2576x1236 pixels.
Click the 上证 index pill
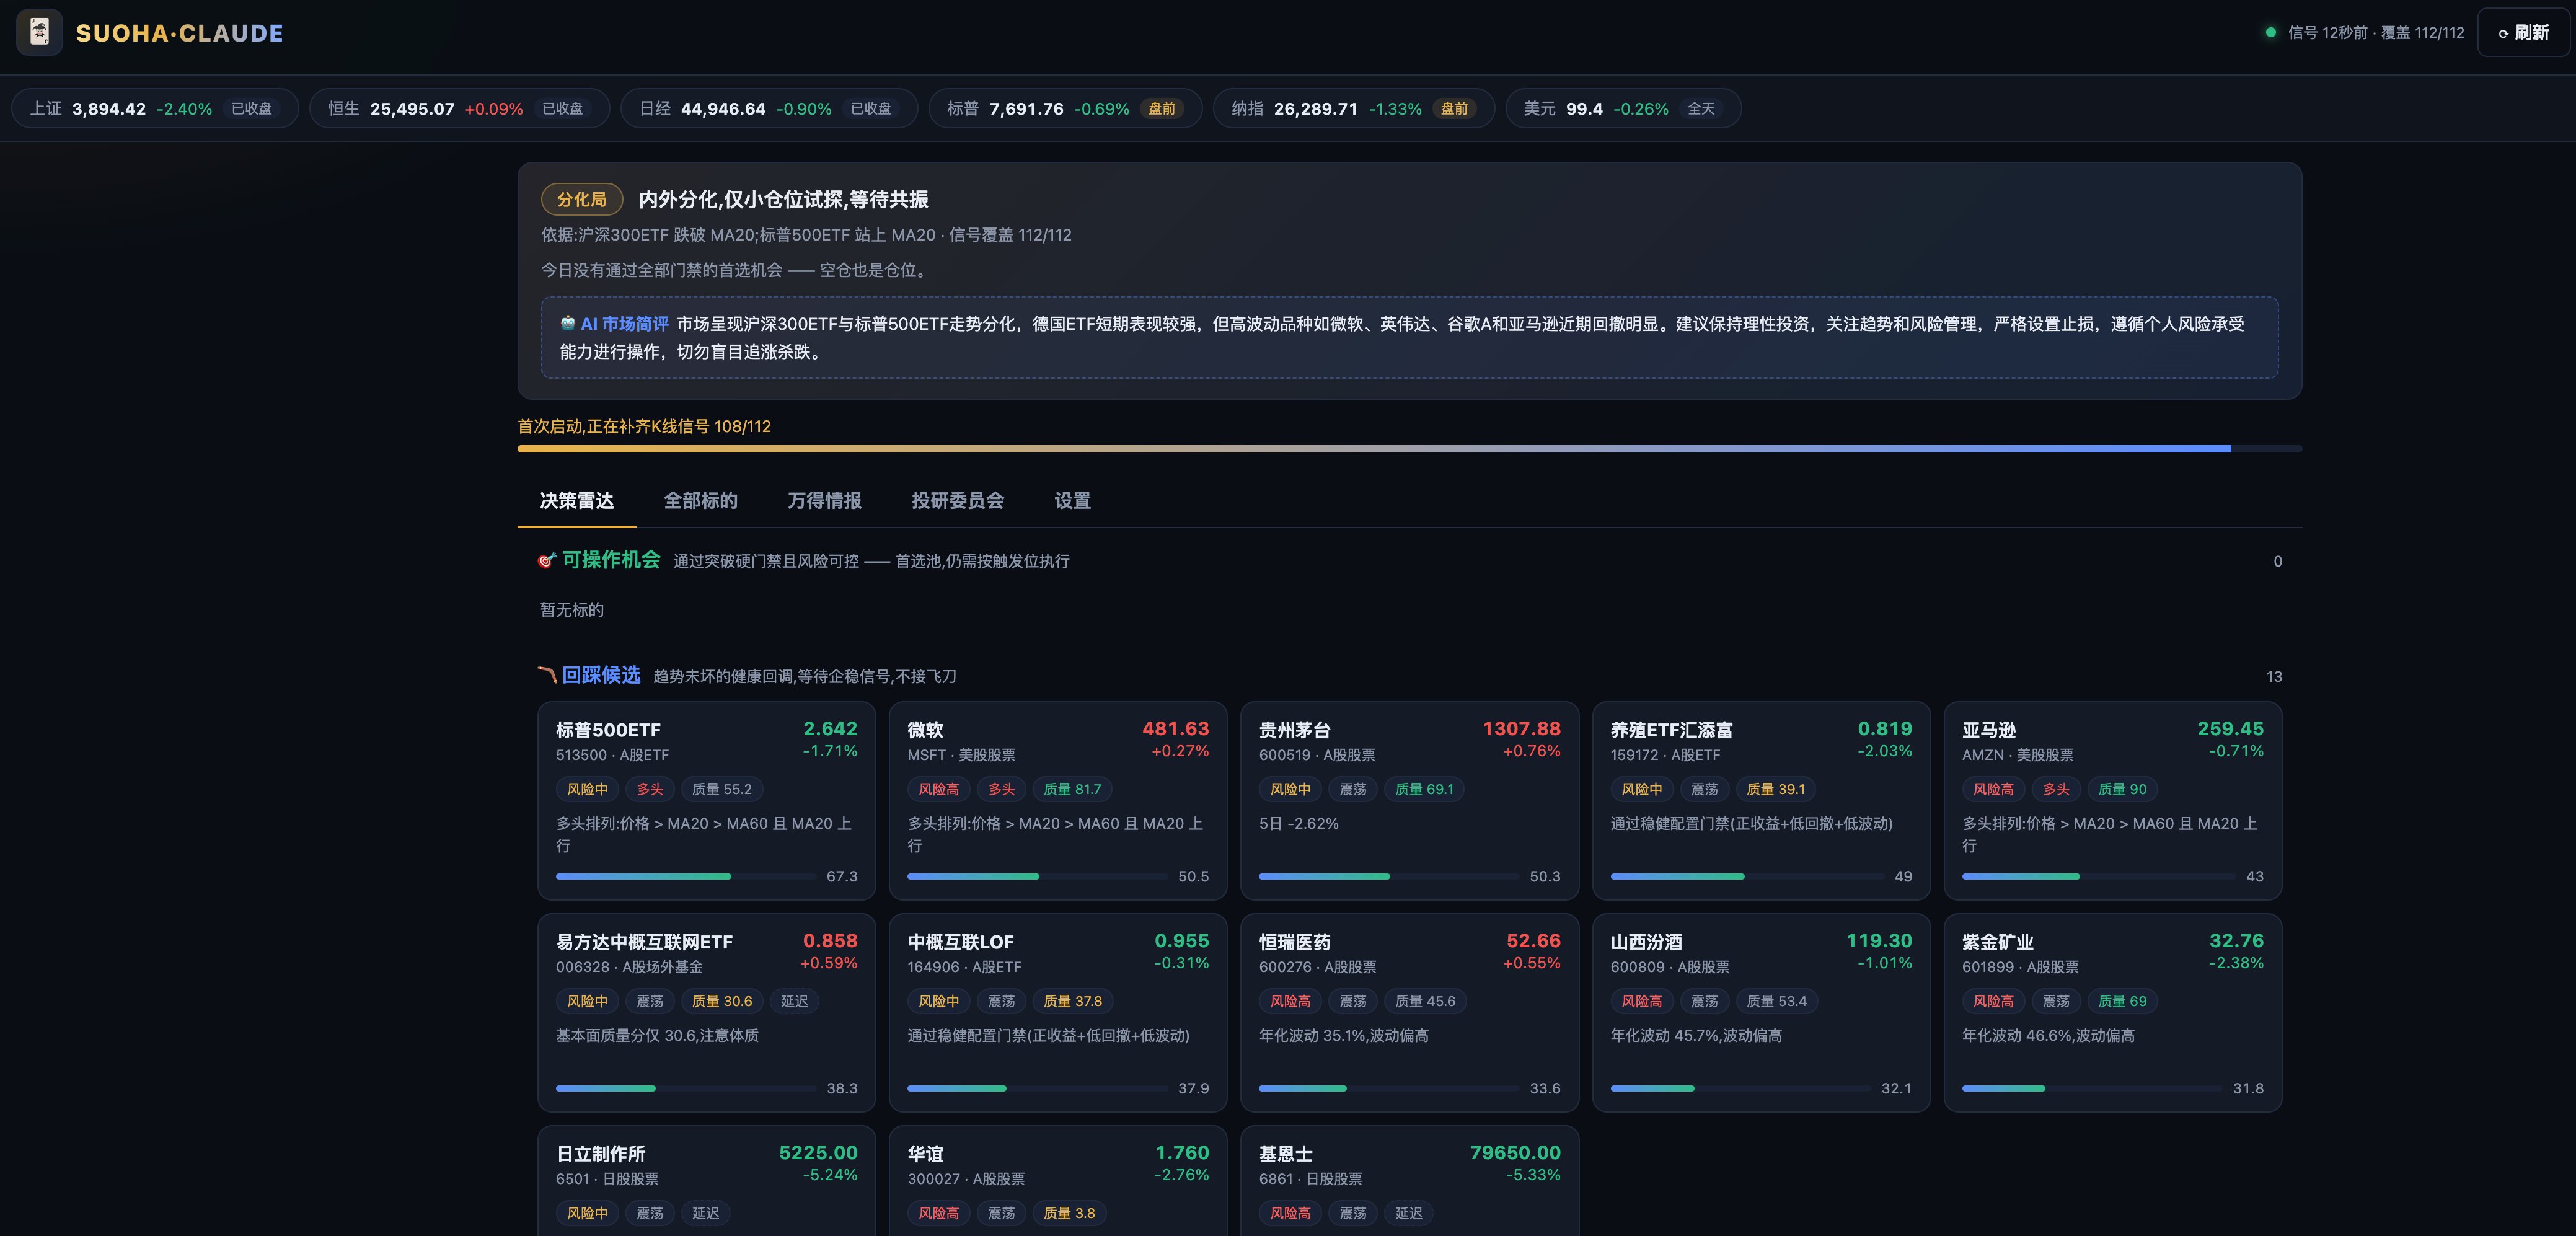point(155,108)
